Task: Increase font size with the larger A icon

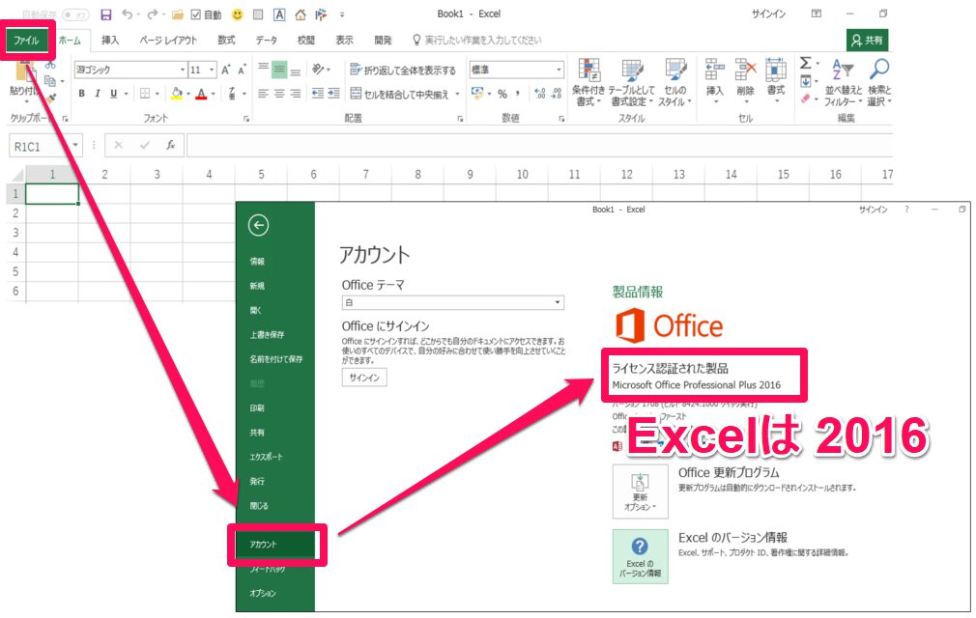Action: (226, 70)
